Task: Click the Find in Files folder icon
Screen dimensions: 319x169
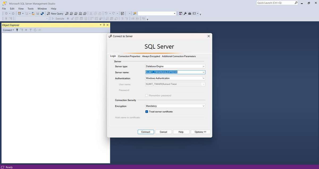Action: click(135, 13)
